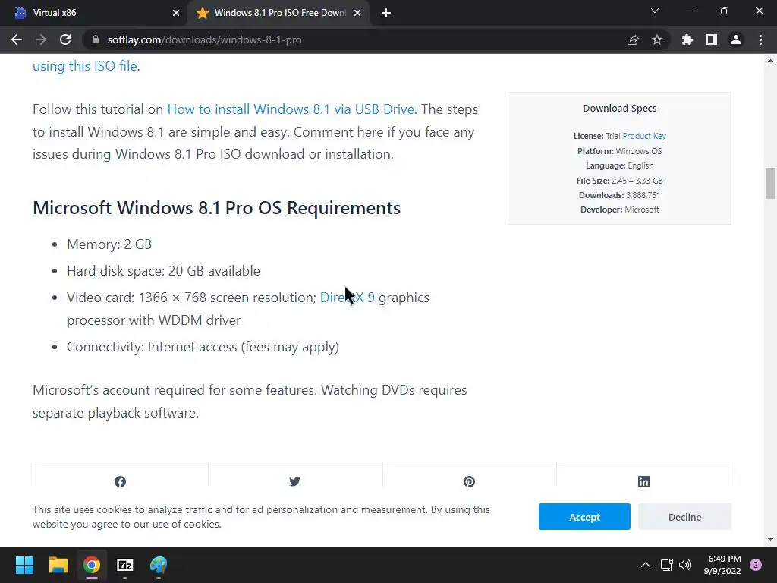Click the 'Platform: Windows OS' text

(x=619, y=151)
